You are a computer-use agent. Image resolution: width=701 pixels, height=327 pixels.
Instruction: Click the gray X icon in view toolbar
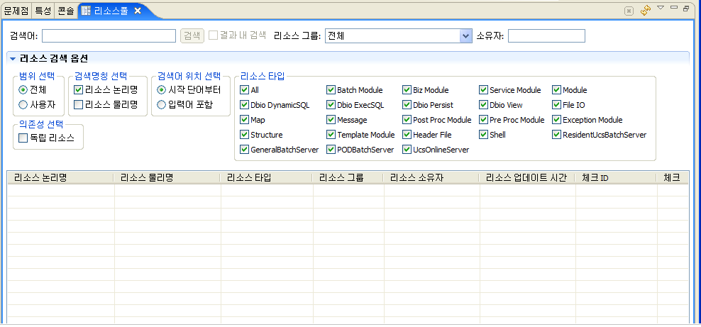[x=629, y=11]
